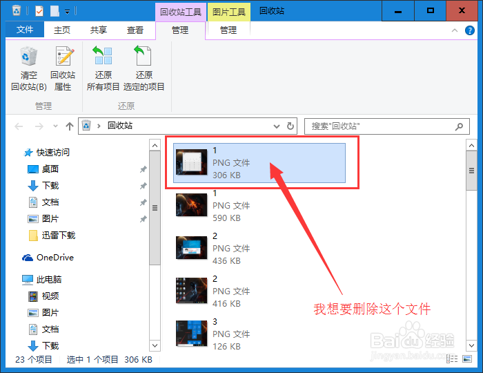The width and height of the screenshot is (483, 373).
Task: Select the 306 KB PNG file named 1
Action: tap(259, 163)
